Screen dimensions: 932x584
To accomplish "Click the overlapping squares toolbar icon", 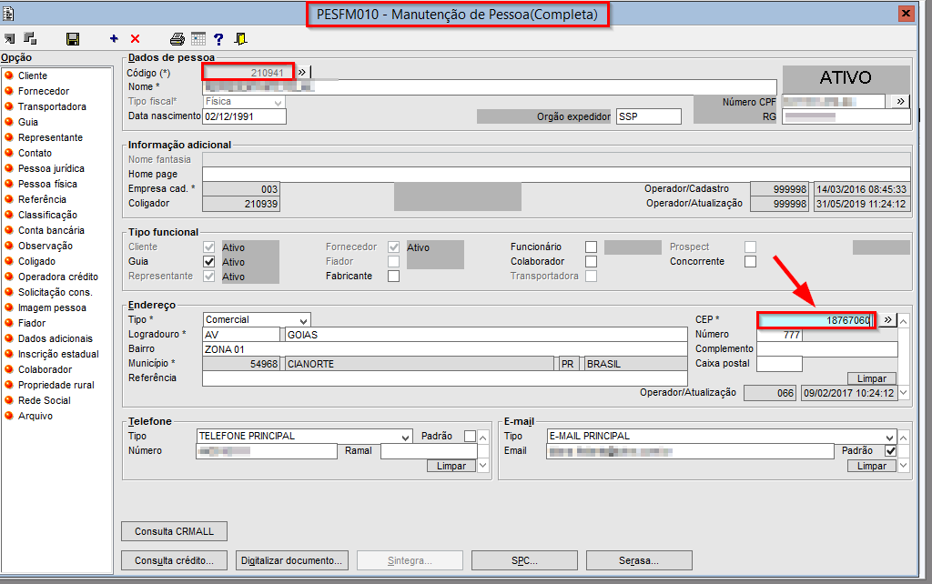I will pos(30,38).
